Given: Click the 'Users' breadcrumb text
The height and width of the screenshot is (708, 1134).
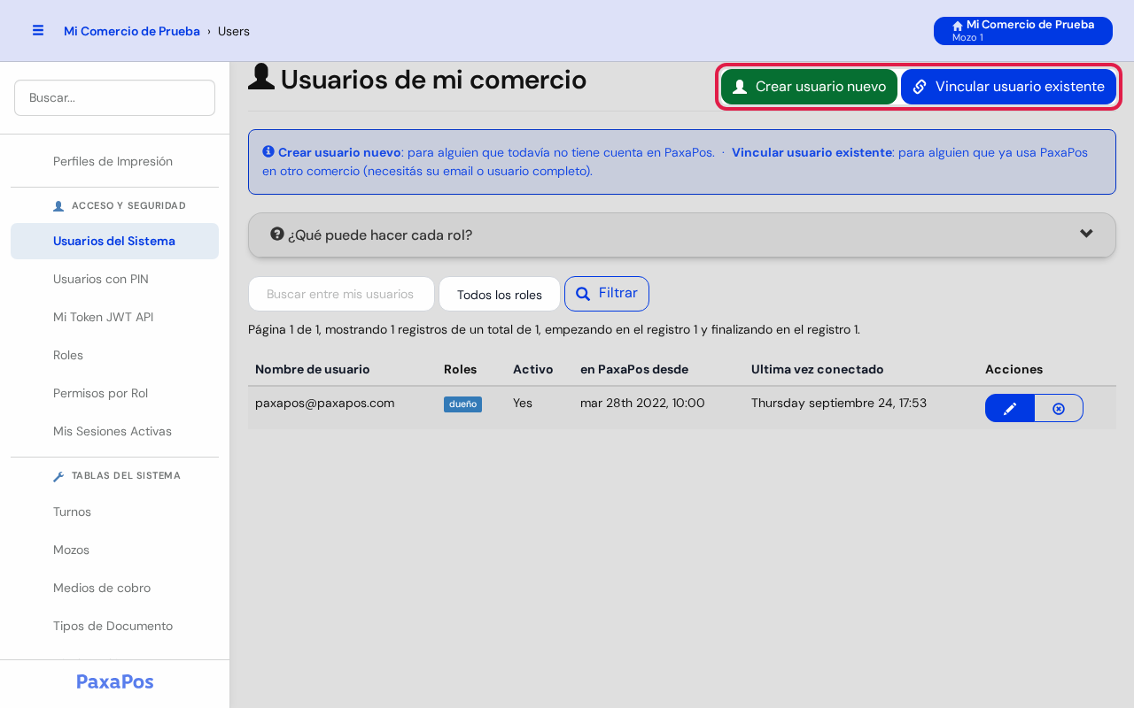Looking at the screenshot, I should point(234,31).
